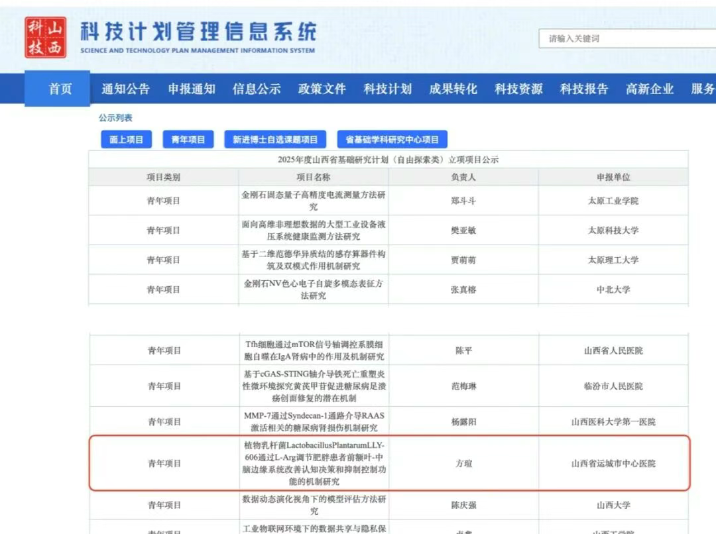Click the highlighted 植物乳杆菌 project title

coord(314,463)
